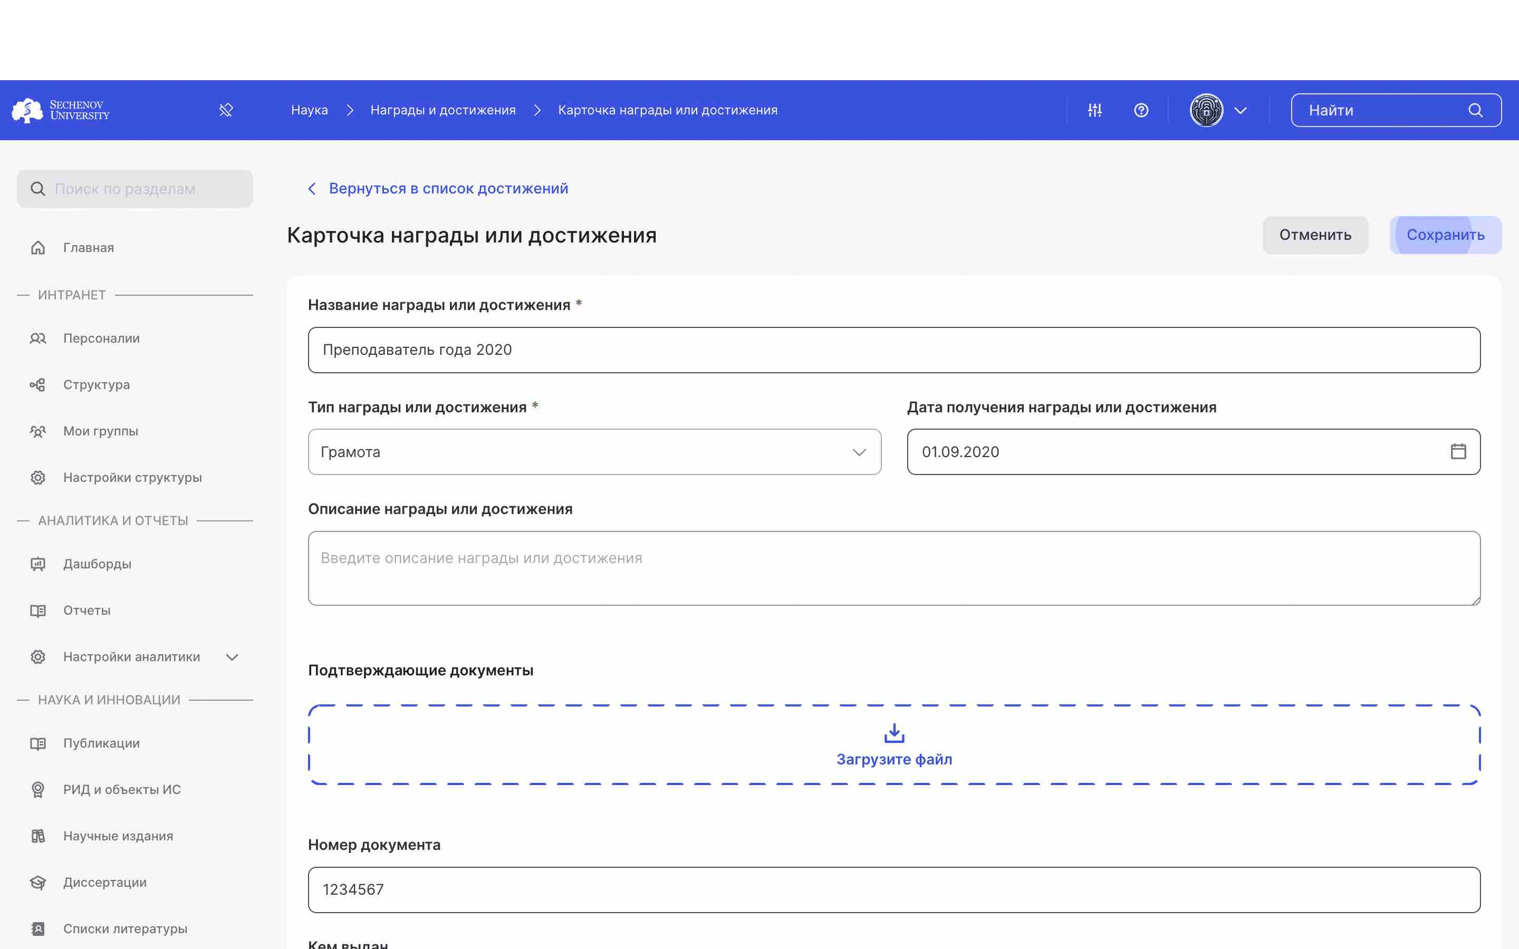The width and height of the screenshot is (1519, 949).
Task: Focus the Найти search field
Action: pyautogui.click(x=1396, y=111)
